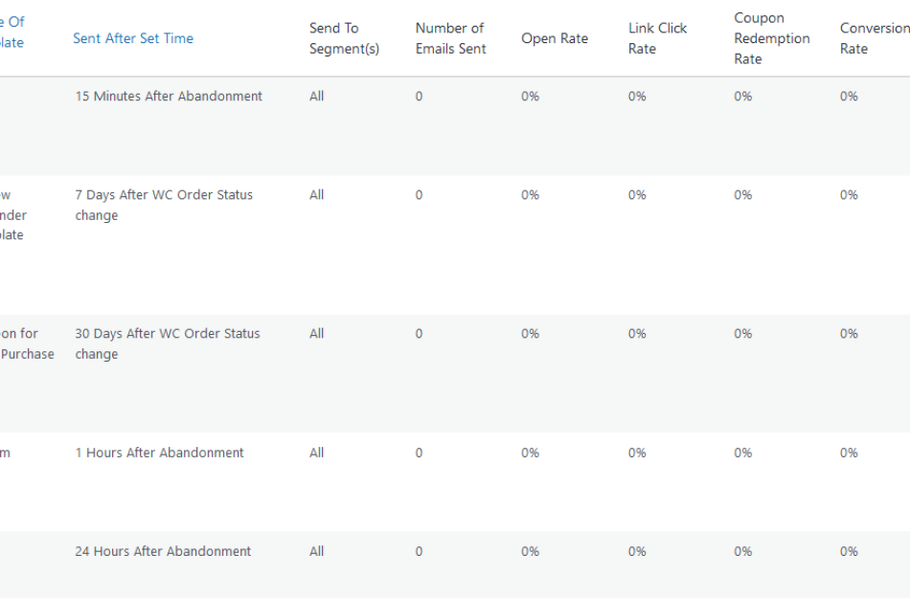910x598 pixels.
Task: Select the 24 Hours After Abandonment entry
Action: (x=163, y=551)
